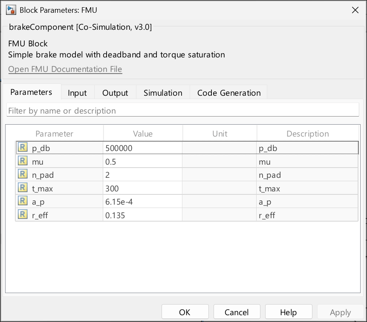Click the R icon beside r_eff
The image size is (367, 322).
tap(23, 215)
